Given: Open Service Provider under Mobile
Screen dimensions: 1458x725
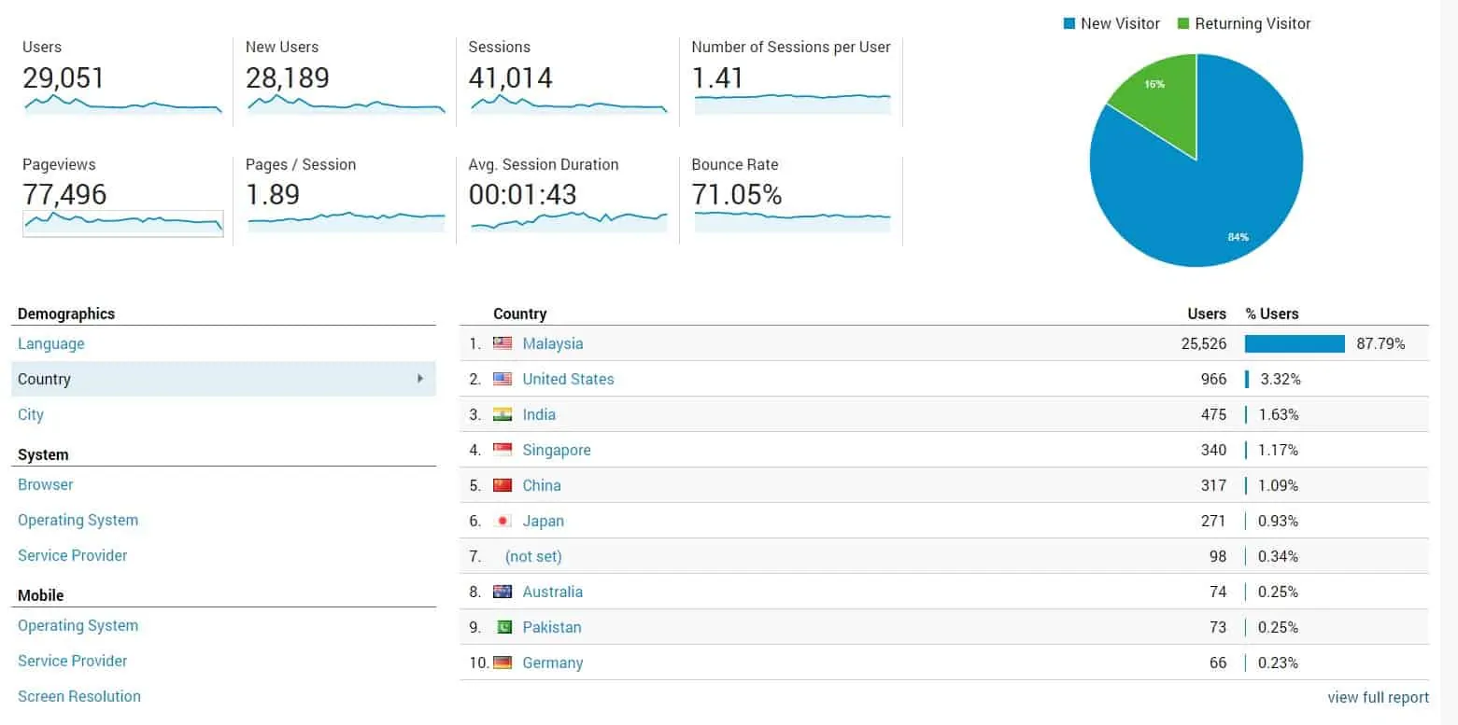Looking at the screenshot, I should [x=73, y=661].
